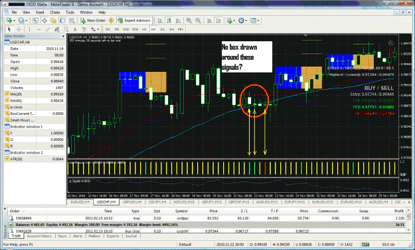Select the Indicator window 2 row
This screenshot has width=415, height=250.
35,153
